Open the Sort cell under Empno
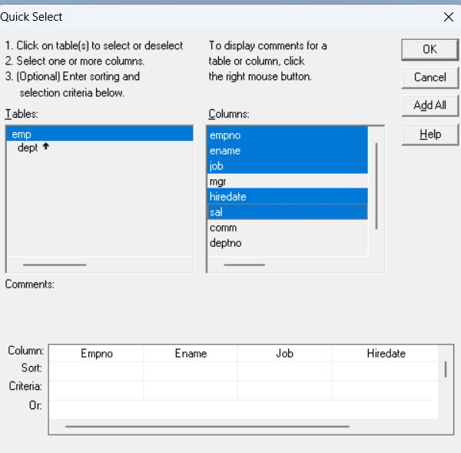This screenshot has height=453, width=461. point(97,371)
